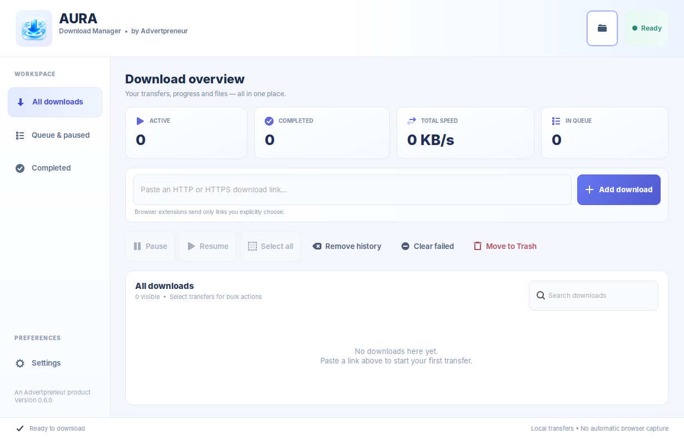Click the 'Download overview' heading
Viewport: 684px width, 439px height.
point(185,79)
